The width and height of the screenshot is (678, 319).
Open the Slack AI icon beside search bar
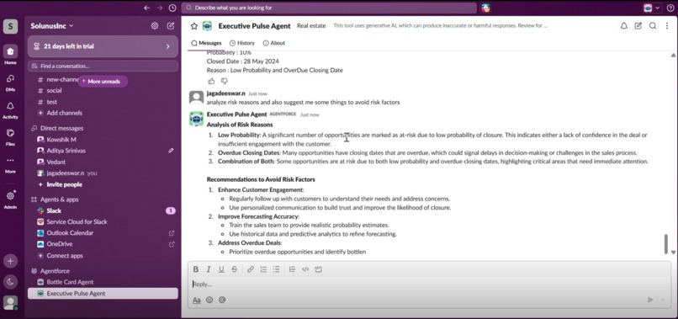(x=485, y=8)
